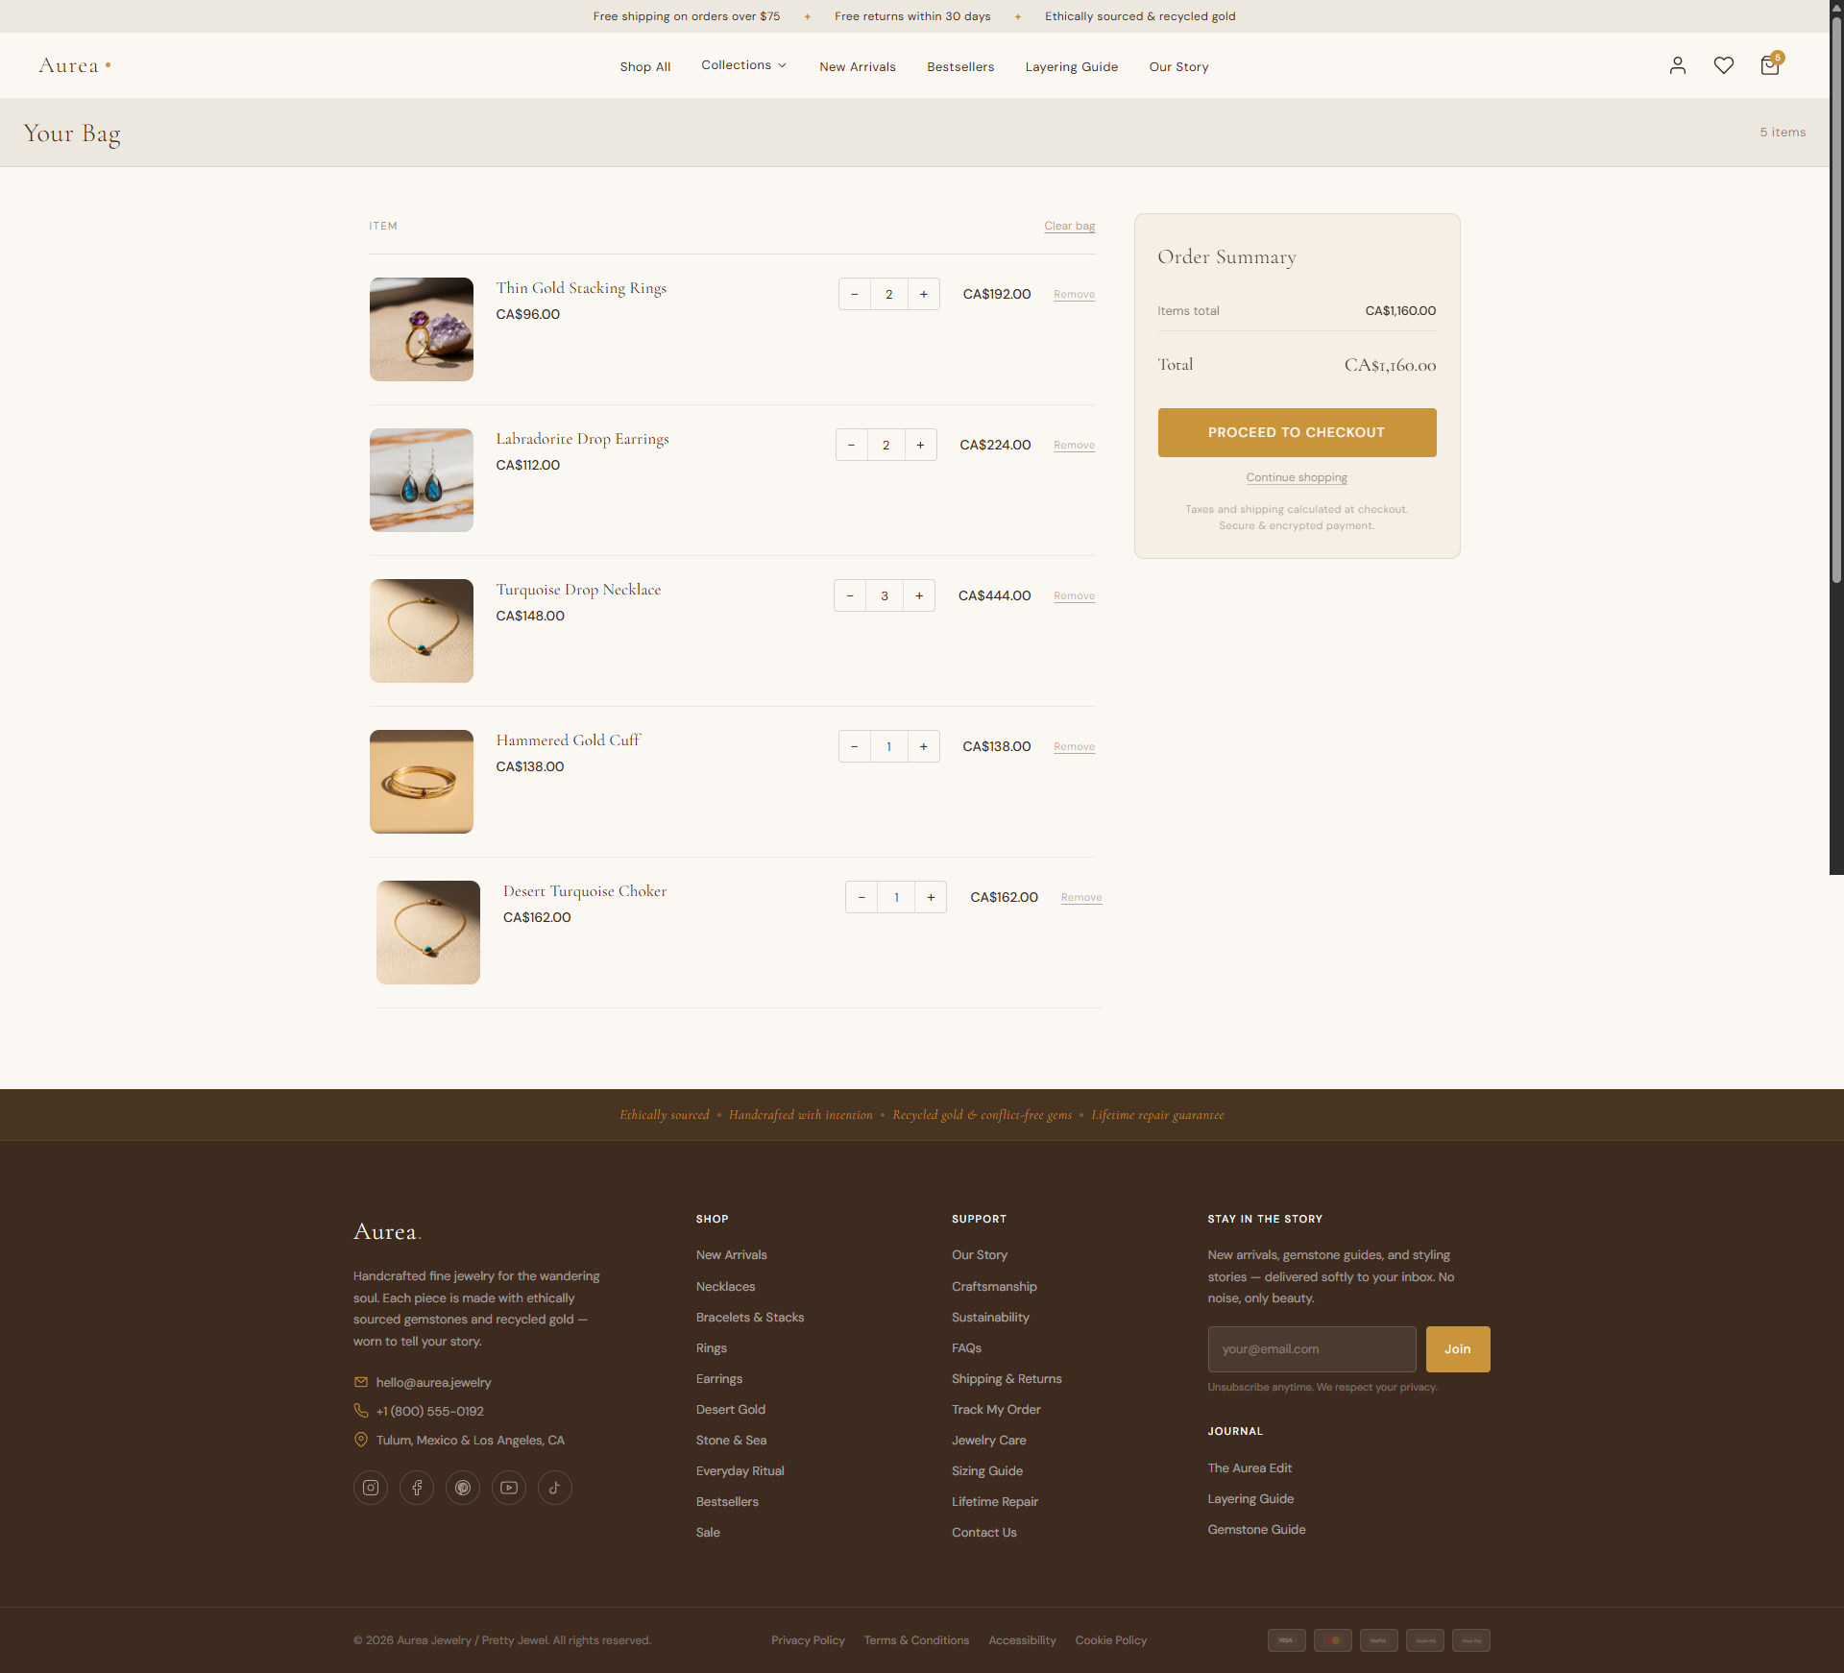
Task: Open Sizing Guide footer link
Action: click(x=987, y=1470)
